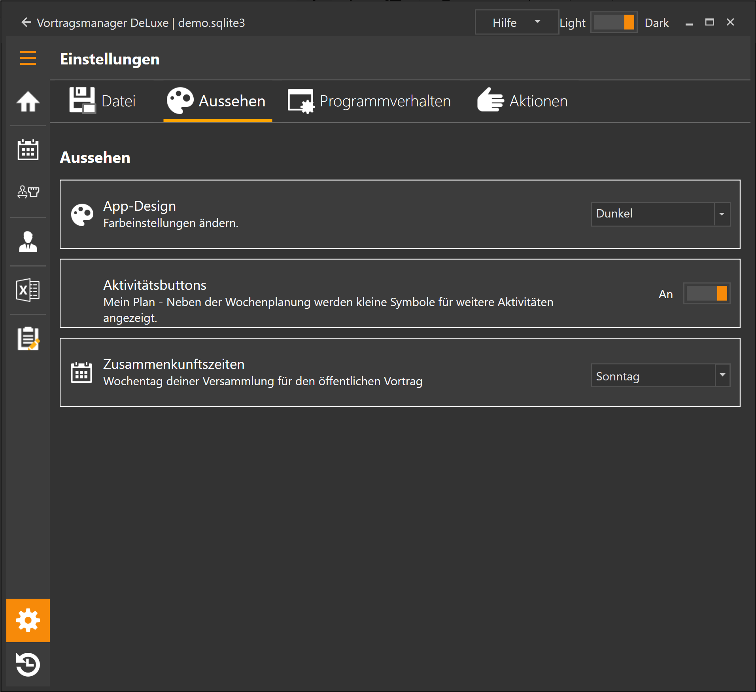Click the App-Design palette icon
Screen dimensions: 756x692
pyautogui.click(x=82, y=215)
